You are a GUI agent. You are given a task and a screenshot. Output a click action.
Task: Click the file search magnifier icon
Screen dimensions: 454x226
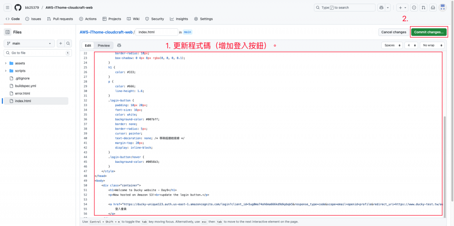tap(68, 43)
